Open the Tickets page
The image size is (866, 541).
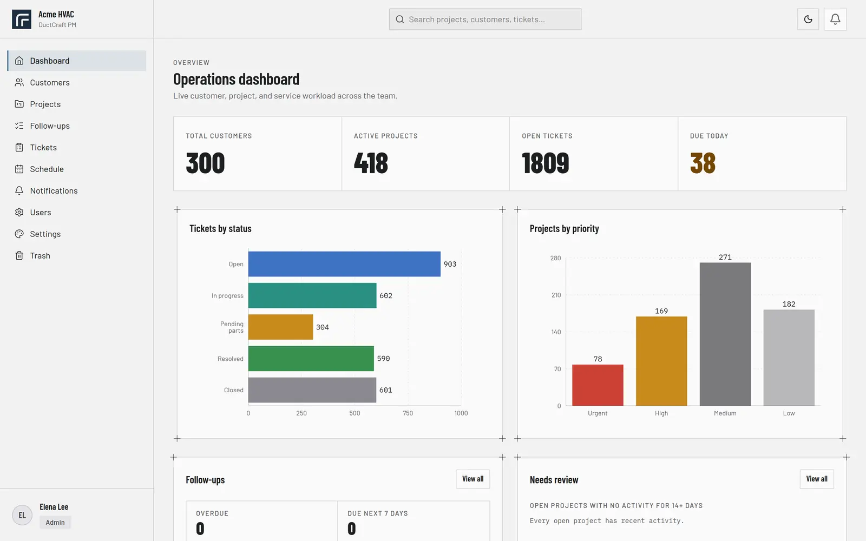point(77,147)
